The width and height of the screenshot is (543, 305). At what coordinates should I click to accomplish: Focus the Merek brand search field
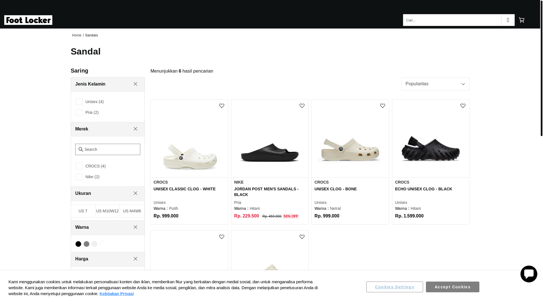pyautogui.click(x=108, y=149)
